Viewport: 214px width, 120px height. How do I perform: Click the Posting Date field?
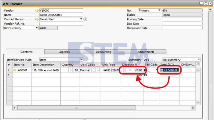182,19
